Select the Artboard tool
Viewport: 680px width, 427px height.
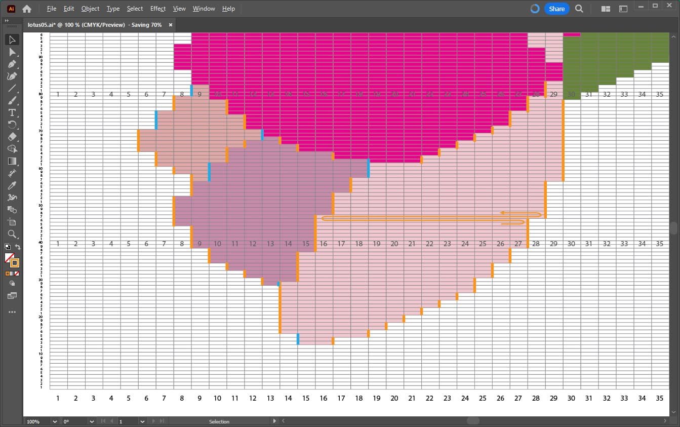pyautogui.click(x=12, y=222)
